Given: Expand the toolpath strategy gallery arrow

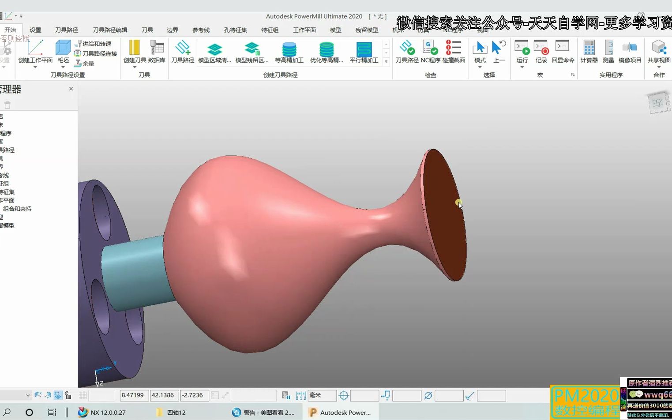Looking at the screenshot, I should click(x=387, y=61).
